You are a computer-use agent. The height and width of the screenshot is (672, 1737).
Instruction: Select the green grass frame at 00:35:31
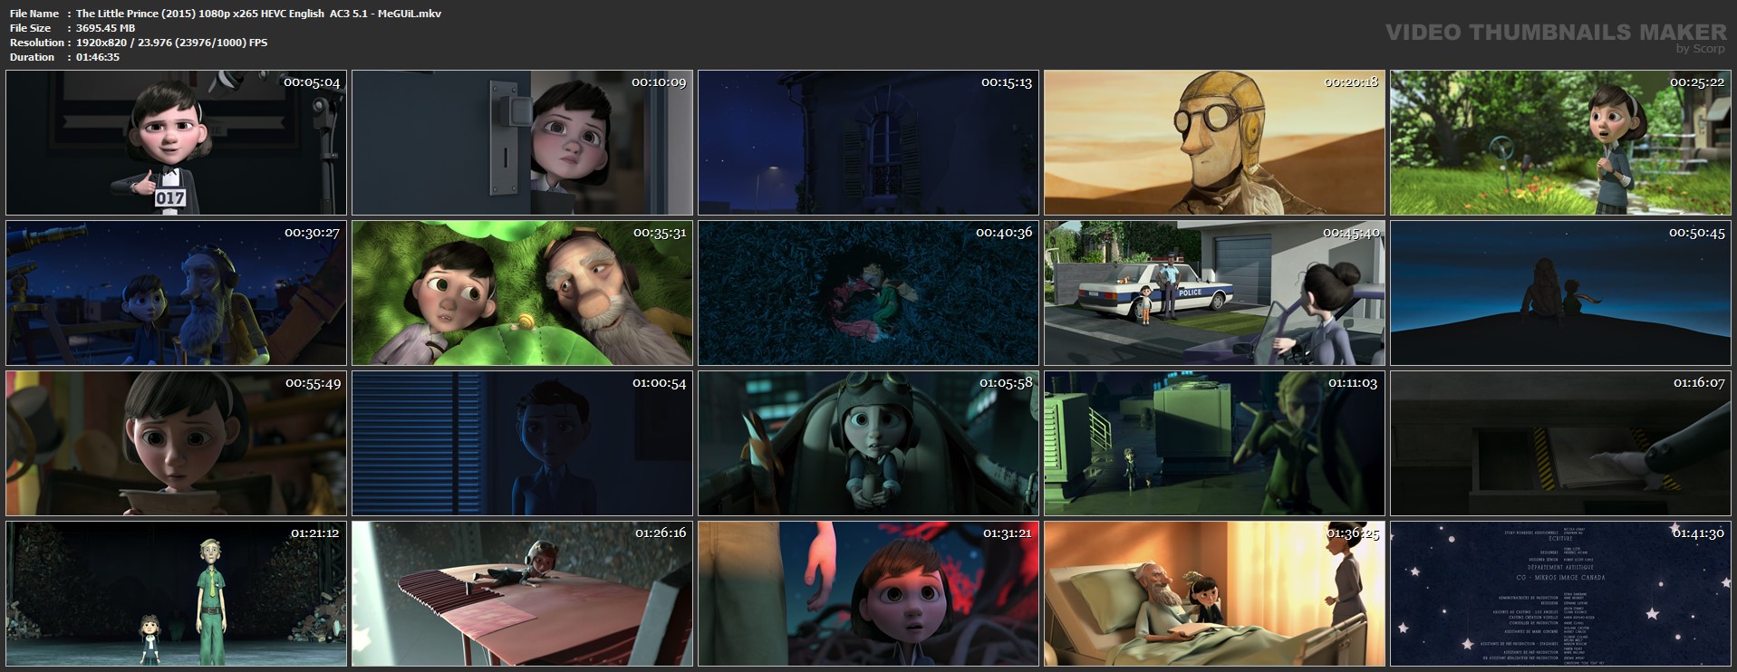click(522, 293)
